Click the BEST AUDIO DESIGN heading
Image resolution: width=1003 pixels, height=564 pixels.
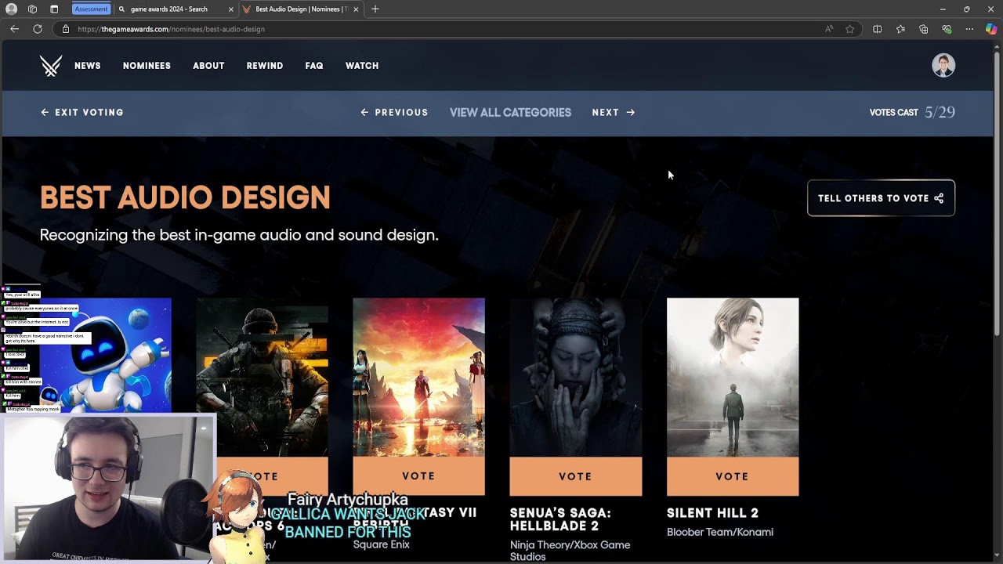click(x=185, y=198)
